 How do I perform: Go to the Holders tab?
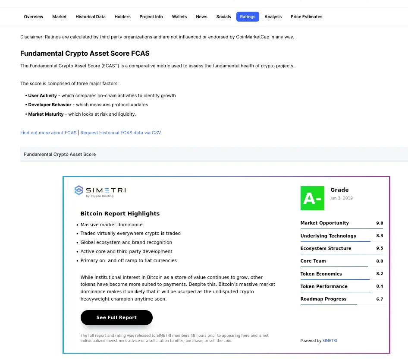pos(122,17)
